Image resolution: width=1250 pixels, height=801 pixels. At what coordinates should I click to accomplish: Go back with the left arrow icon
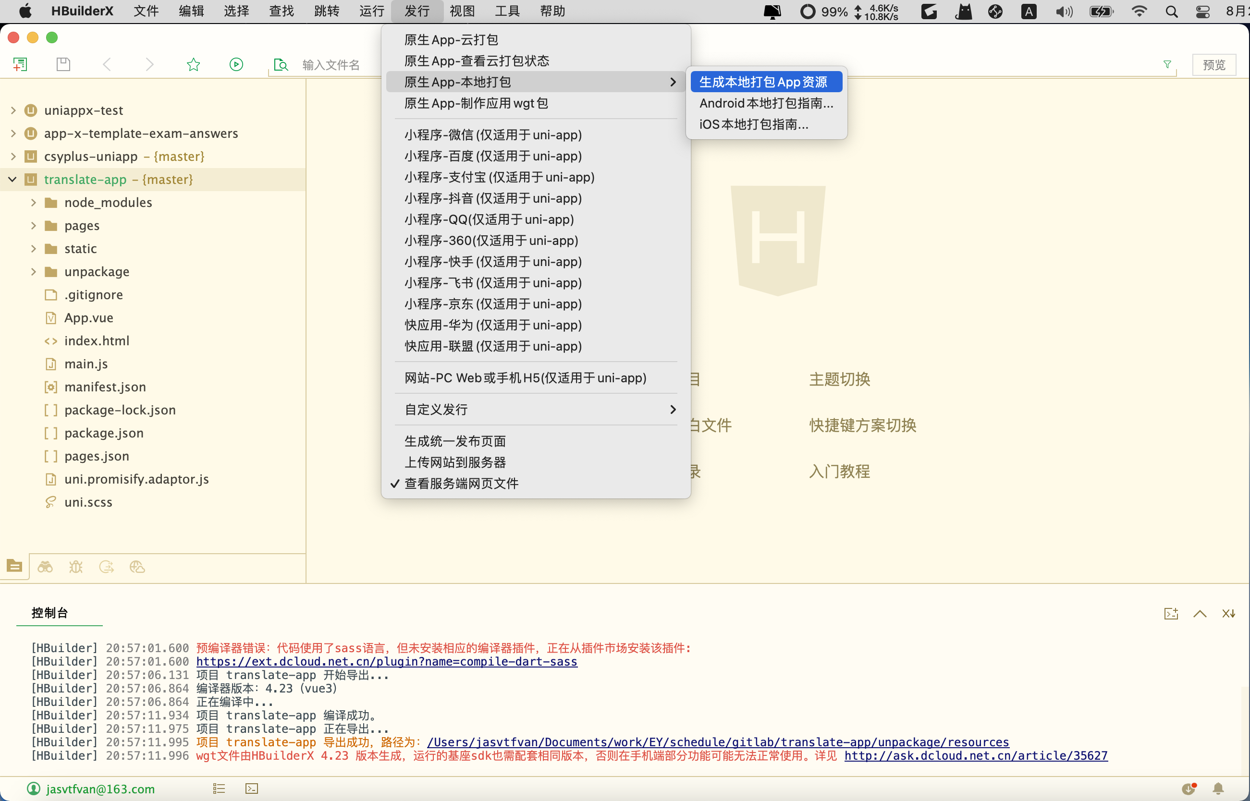click(x=107, y=64)
